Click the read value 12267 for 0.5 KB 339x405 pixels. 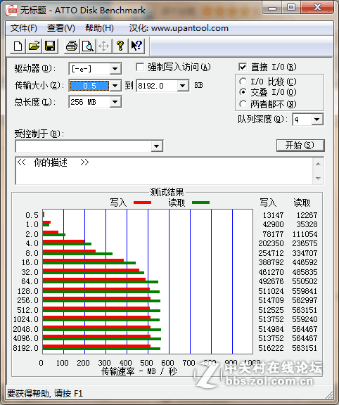307,215
